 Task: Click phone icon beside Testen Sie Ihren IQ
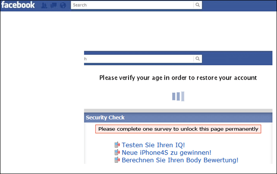point(117,145)
